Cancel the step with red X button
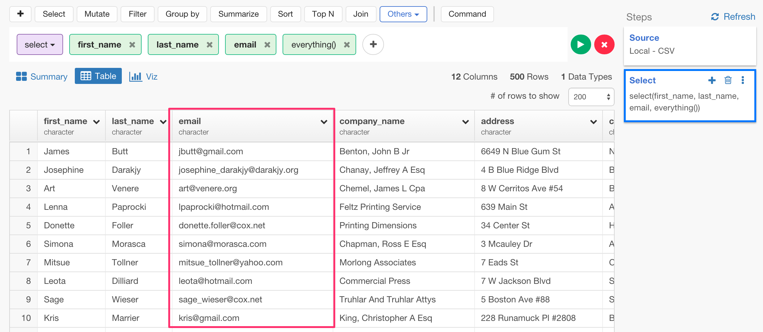Image resolution: width=763 pixels, height=332 pixels. coord(604,44)
